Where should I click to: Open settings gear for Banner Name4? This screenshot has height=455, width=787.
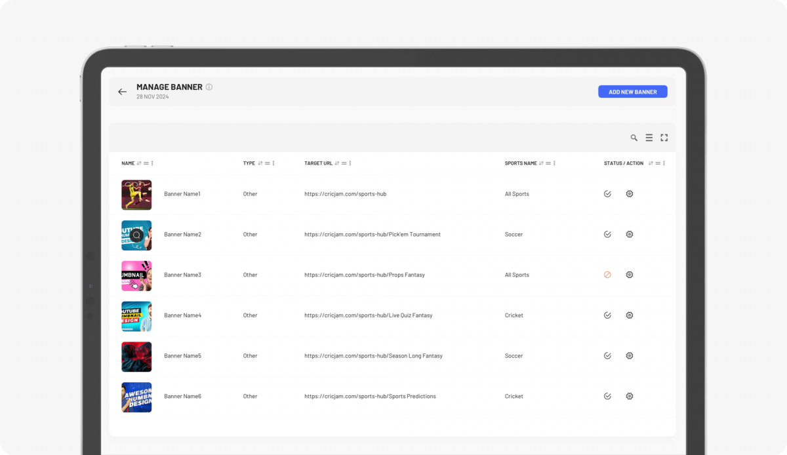coord(630,315)
